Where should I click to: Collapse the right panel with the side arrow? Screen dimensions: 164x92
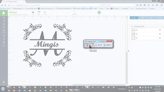coord(129,51)
